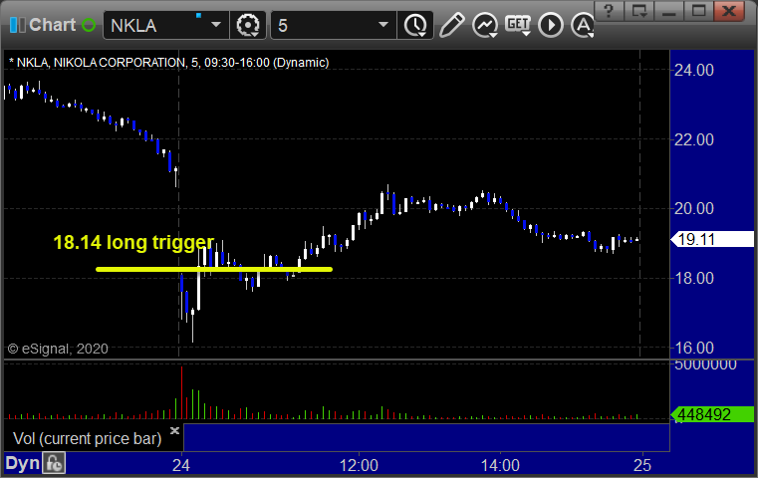Maximize the chart window
758x478 pixels.
coord(698,11)
